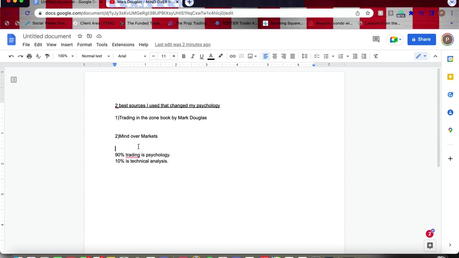The width and height of the screenshot is (459, 258).
Task: Click the Redo arrow in toolbar
Action: click(x=20, y=56)
